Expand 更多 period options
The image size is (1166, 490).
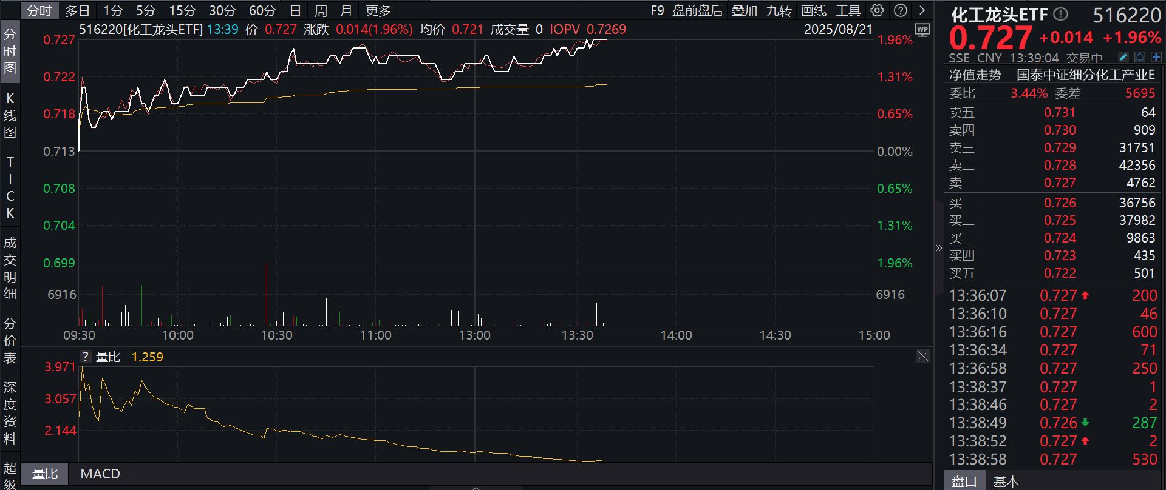(378, 10)
